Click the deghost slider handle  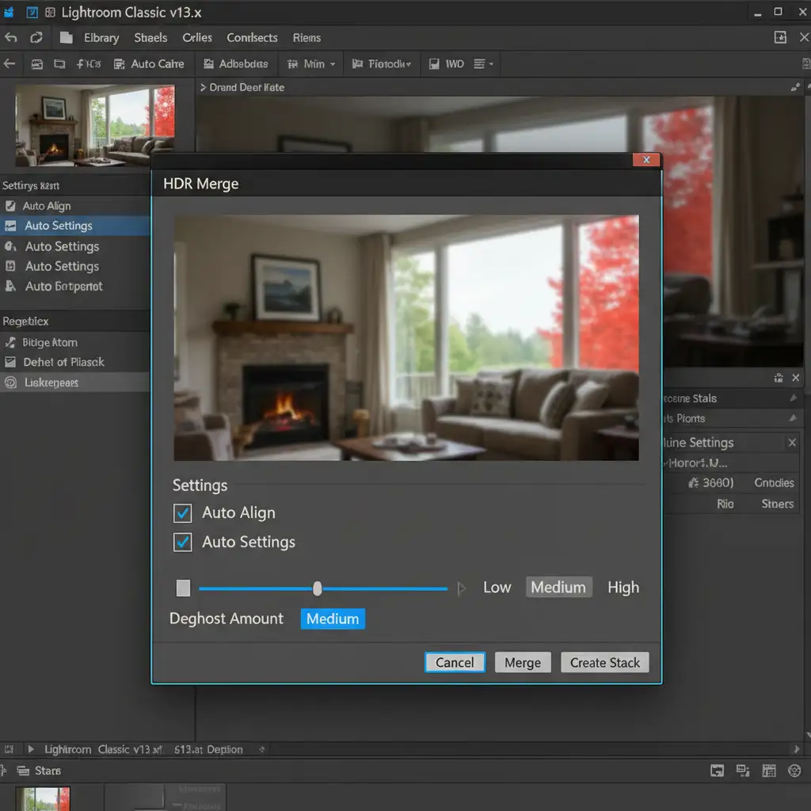[x=318, y=588]
